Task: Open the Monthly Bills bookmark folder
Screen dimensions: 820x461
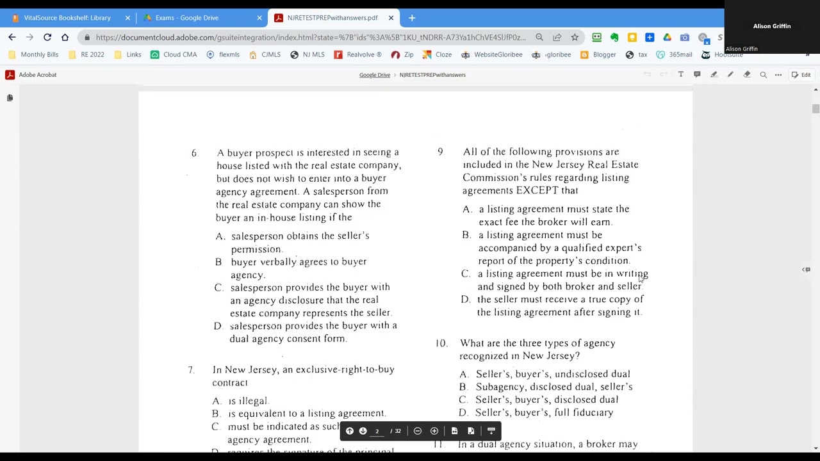Action: pyautogui.click(x=33, y=55)
